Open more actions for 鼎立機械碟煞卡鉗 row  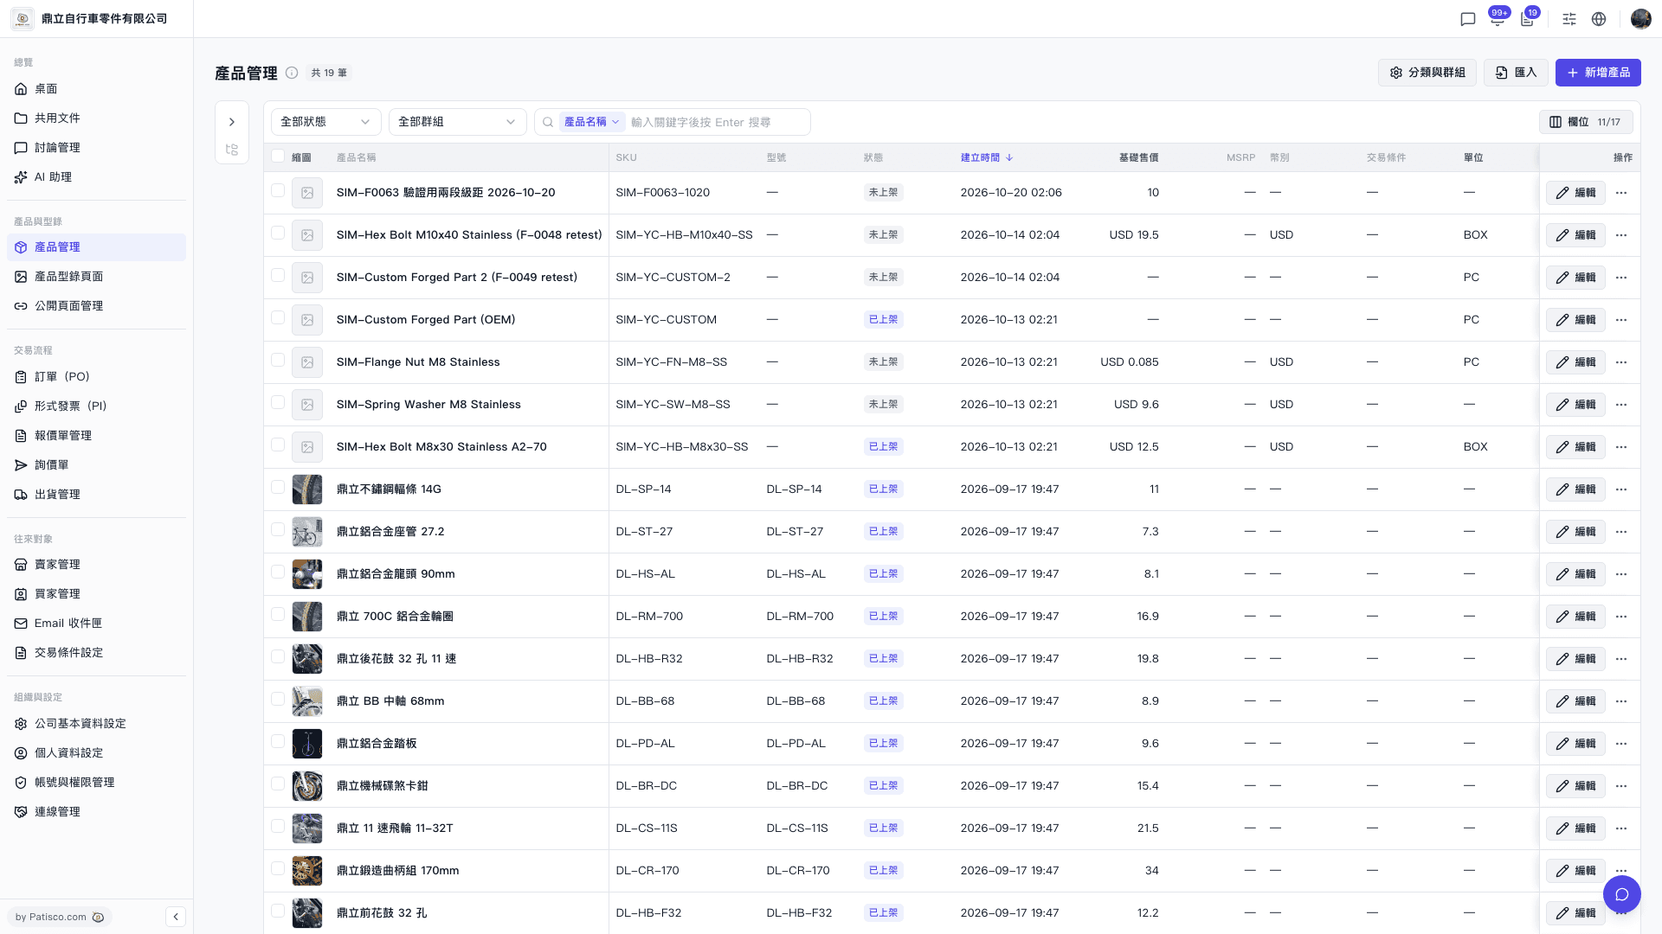tap(1621, 786)
